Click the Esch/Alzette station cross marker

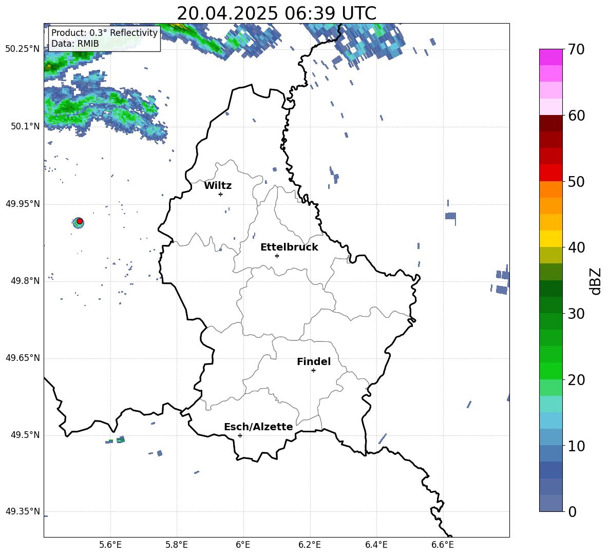point(240,435)
